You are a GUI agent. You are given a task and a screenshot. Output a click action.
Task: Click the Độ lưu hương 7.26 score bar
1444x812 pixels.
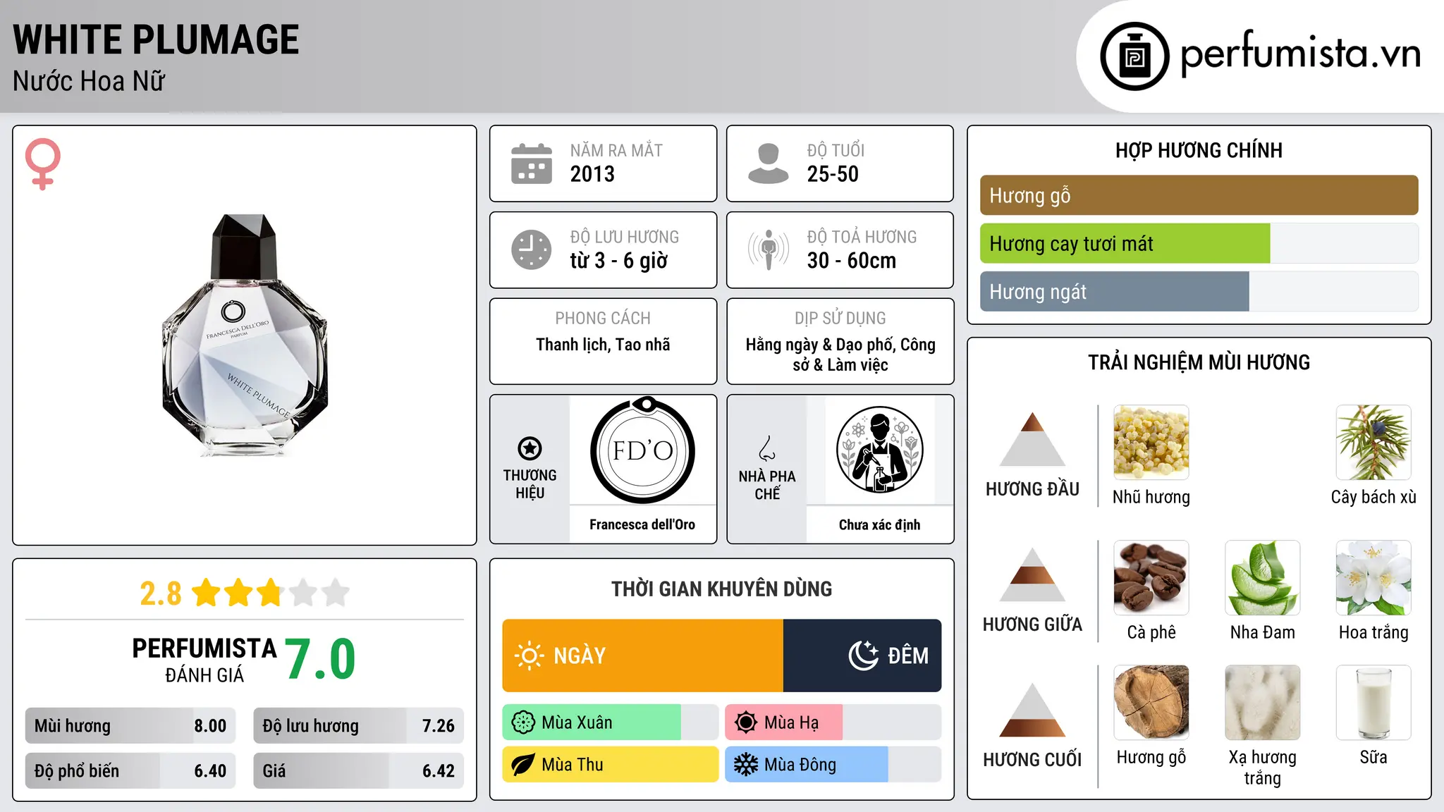359,726
